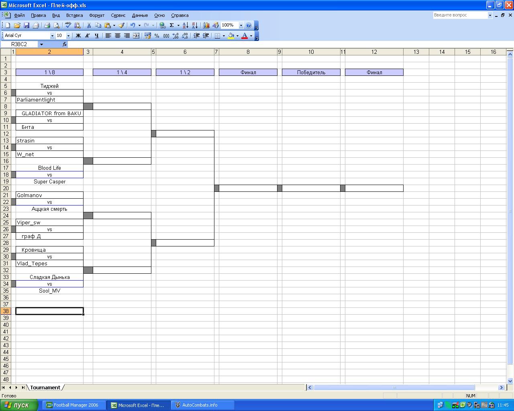The image size is (514, 411).
Task: Apply AutoSum (sigma icon)
Action: (x=171, y=25)
